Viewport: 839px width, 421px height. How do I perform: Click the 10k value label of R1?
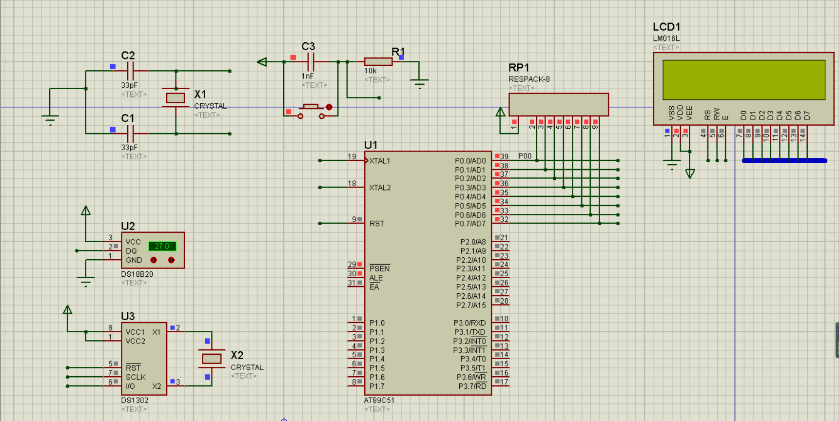point(371,71)
